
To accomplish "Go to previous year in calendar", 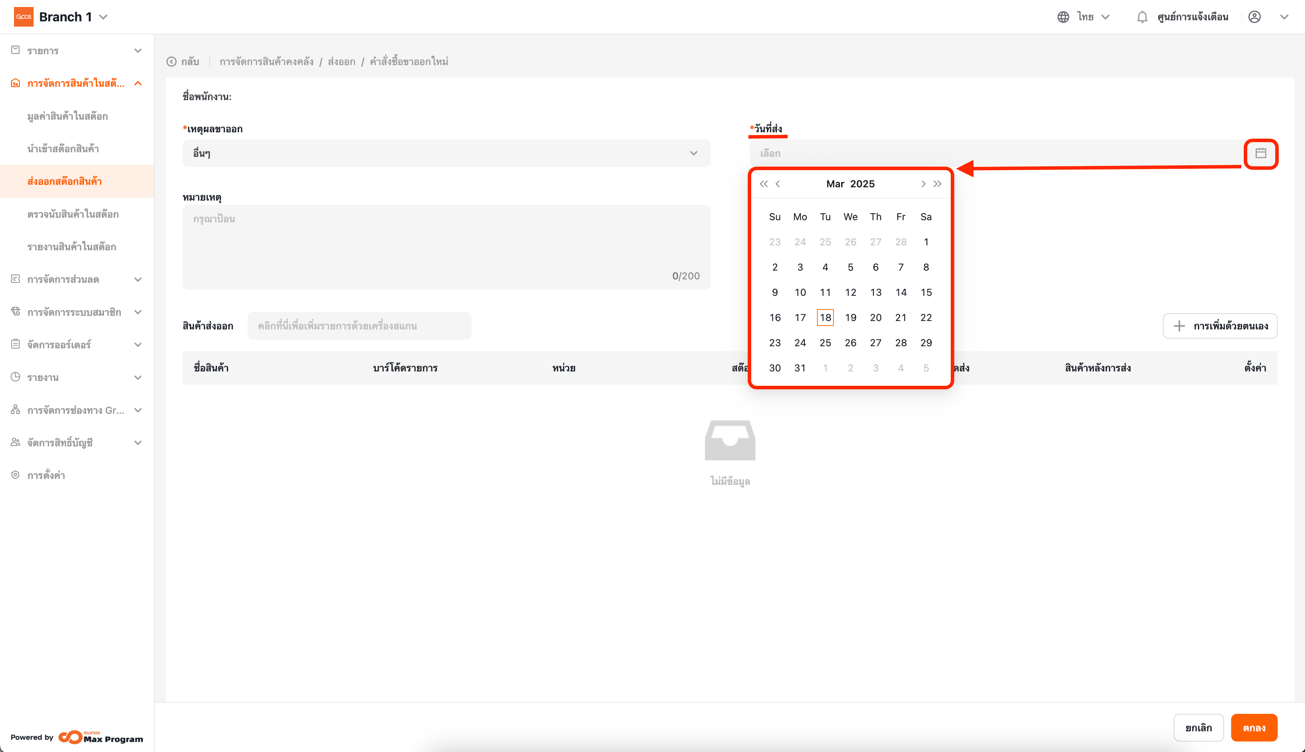I will 763,184.
